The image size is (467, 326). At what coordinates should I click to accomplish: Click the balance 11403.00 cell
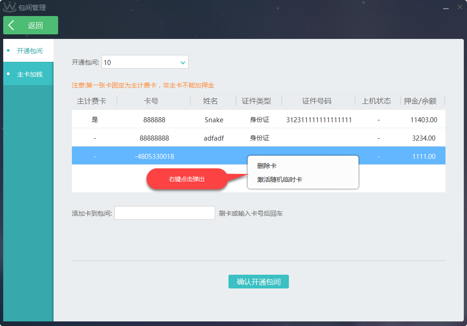[x=424, y=120]
